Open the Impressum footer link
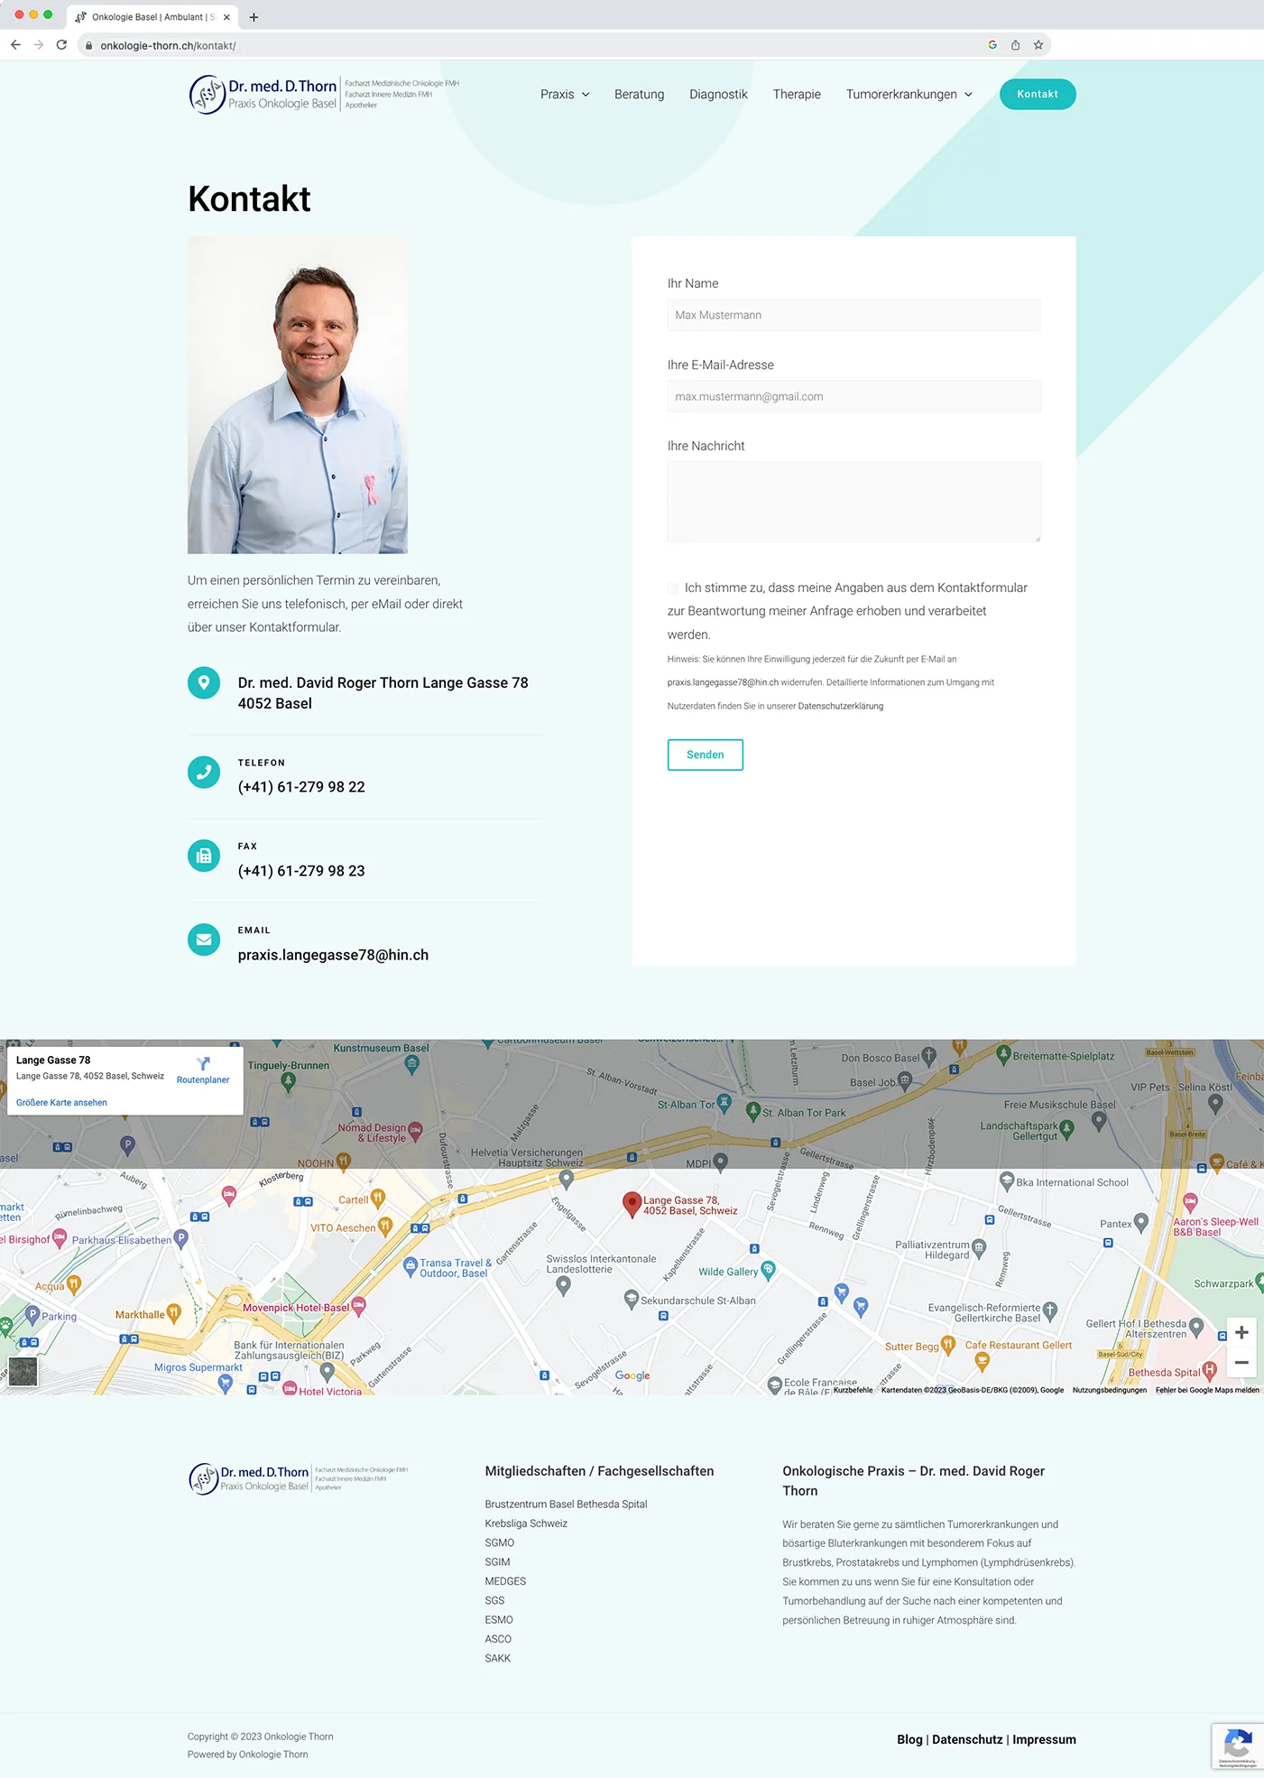Screen dimensions: 1264x1778 pyautogui.click(x=1044, y=1739)
